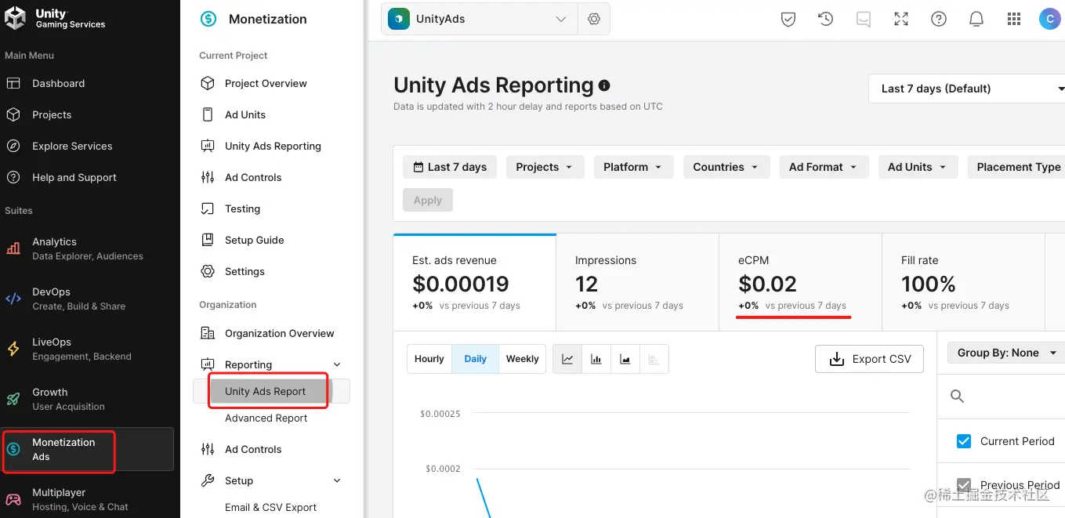This screenshot has height=518, width=1065.
Task: Open the help question mark icon
Action: (x=939, y=19)
